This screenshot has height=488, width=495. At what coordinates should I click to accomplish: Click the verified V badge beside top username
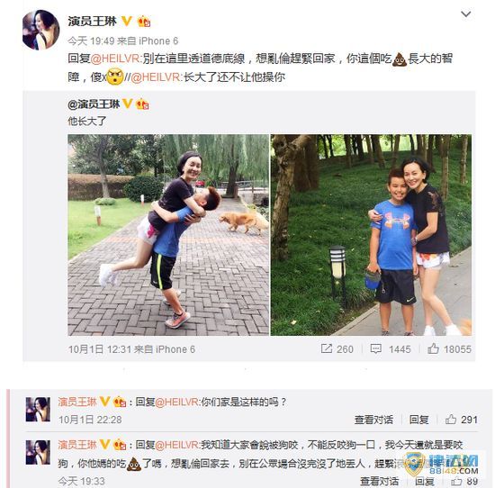pos(127,22)
